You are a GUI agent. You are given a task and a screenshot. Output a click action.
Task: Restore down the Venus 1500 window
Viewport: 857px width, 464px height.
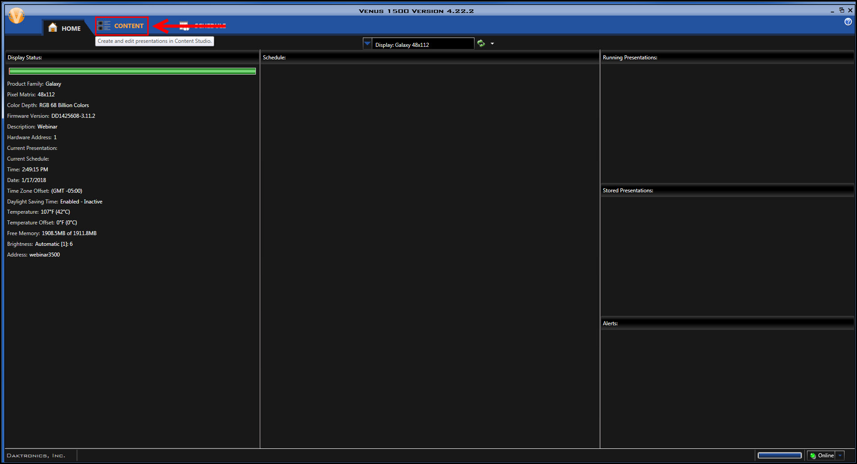(x=841, y=10)
